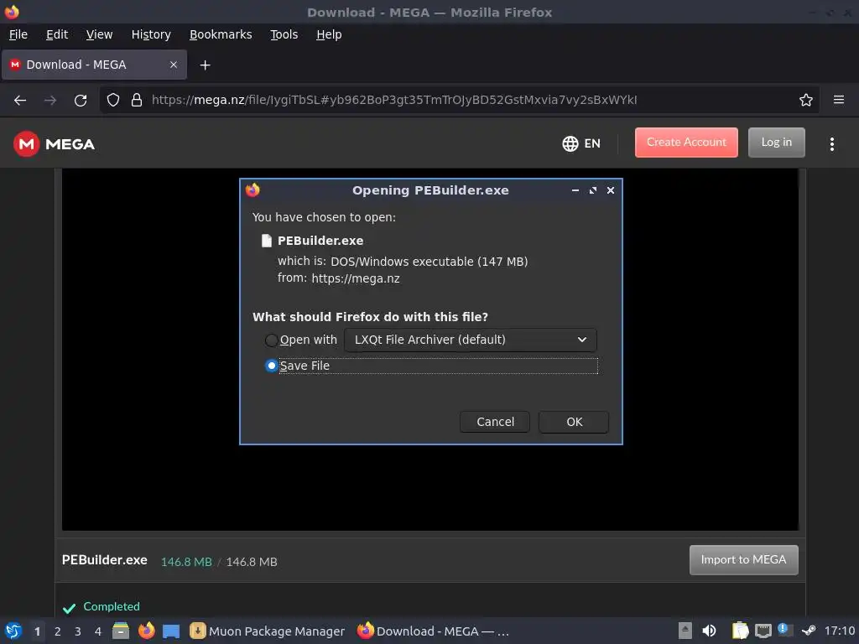Close the Download - MEGA tab

point(174,65)
